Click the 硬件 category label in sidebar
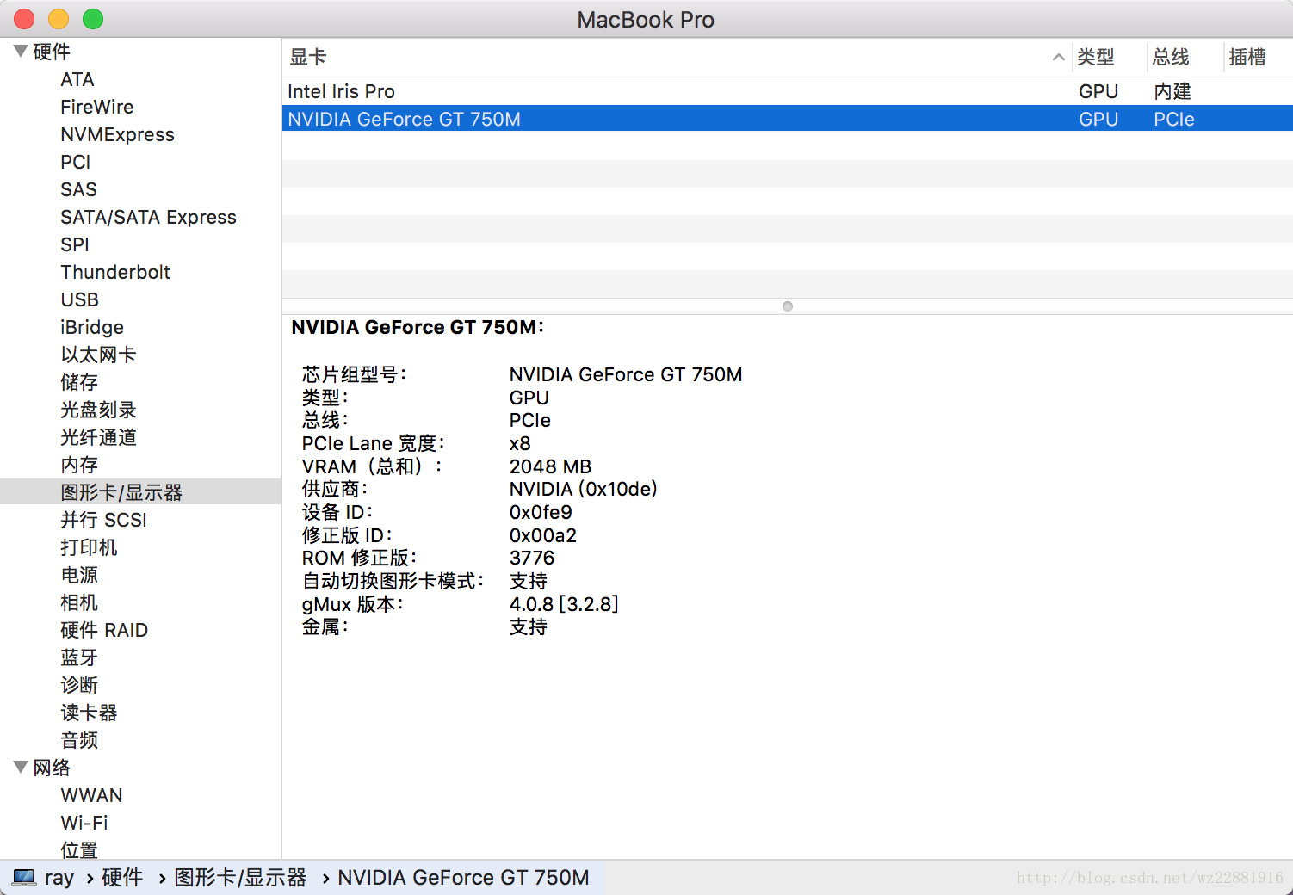 pyautogui.click(x=52, y=52)
